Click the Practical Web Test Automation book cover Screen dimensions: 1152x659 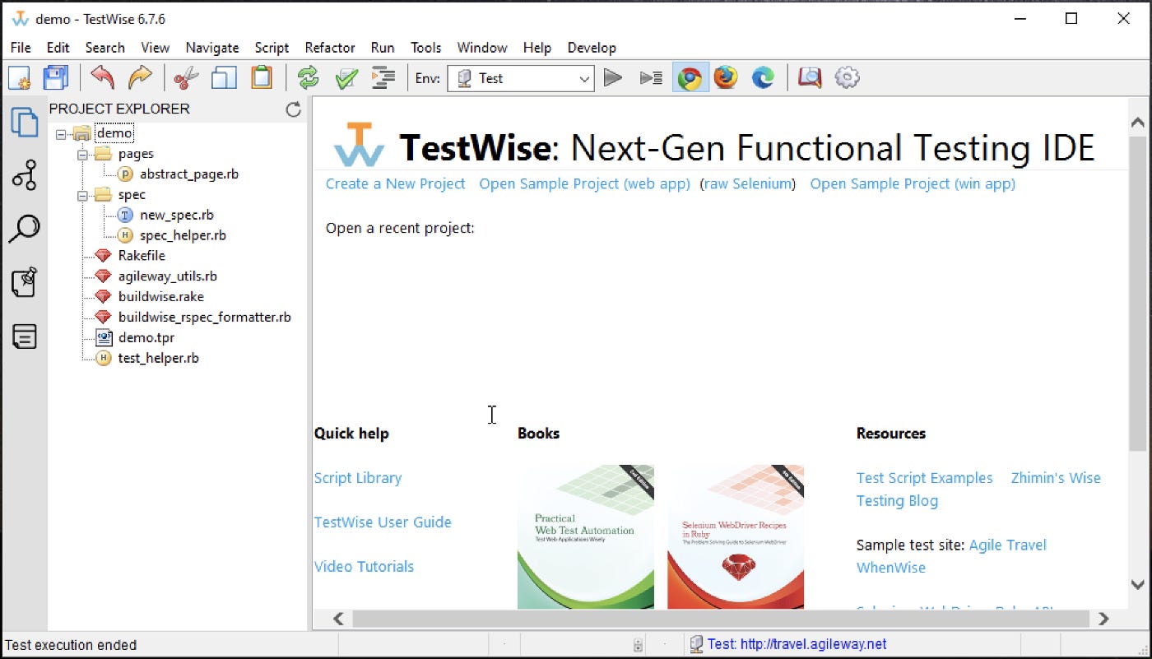click(586, 536)
